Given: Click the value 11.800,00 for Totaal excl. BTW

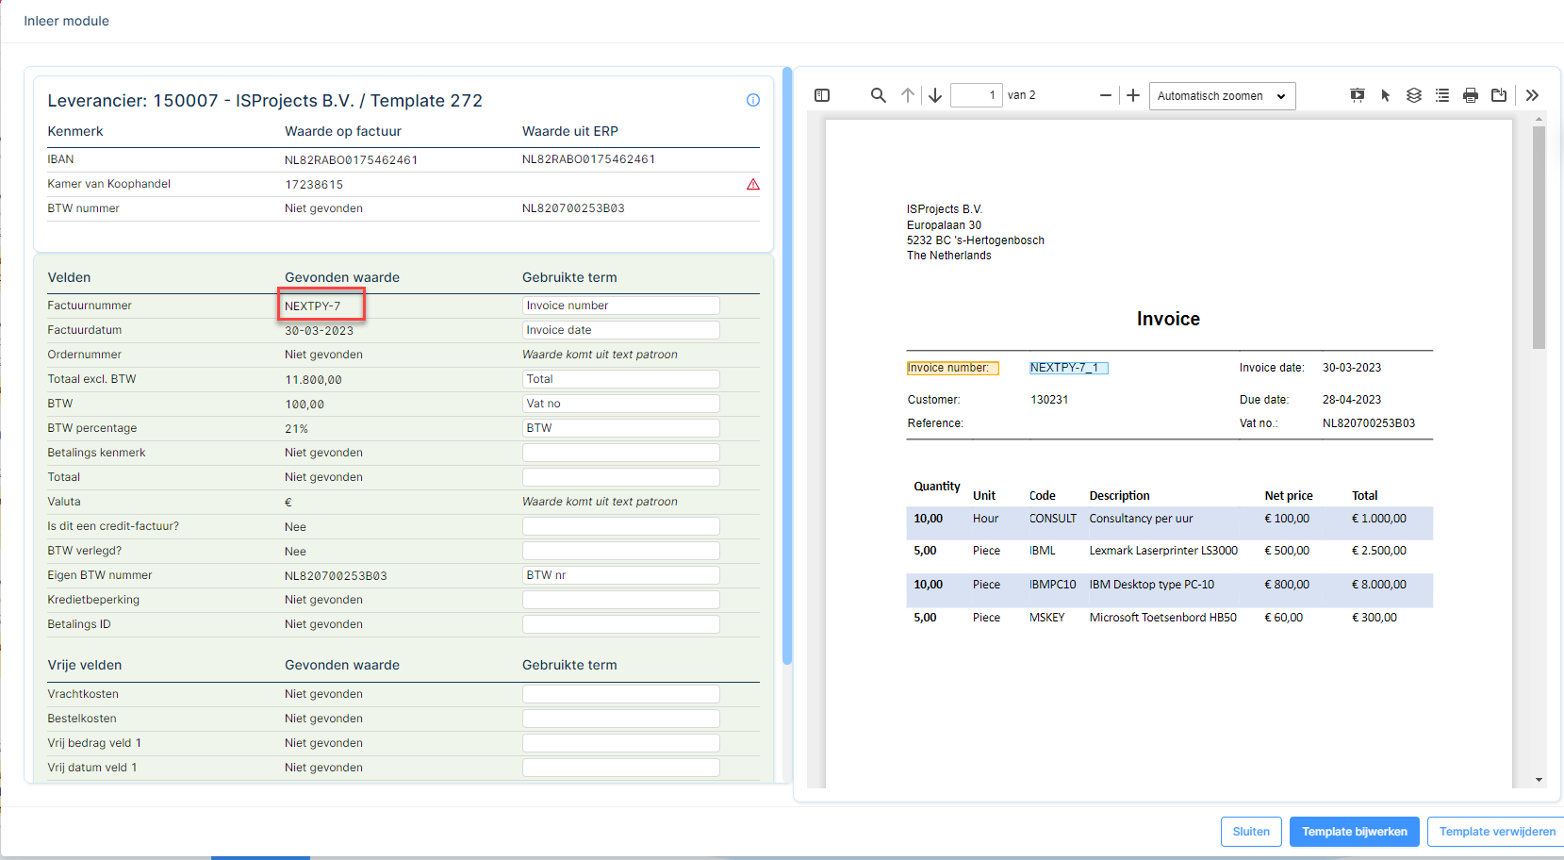Looking at the screenshot, I should tap(313, 380).
